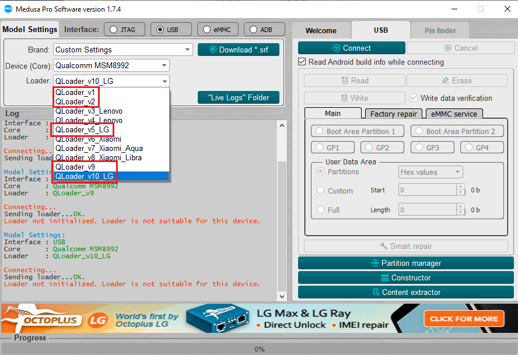The width and height of the screenshot is (518, 355).
Task: Choose QLoader_v10_LG highlighted entry
Action: pos(111,177)
